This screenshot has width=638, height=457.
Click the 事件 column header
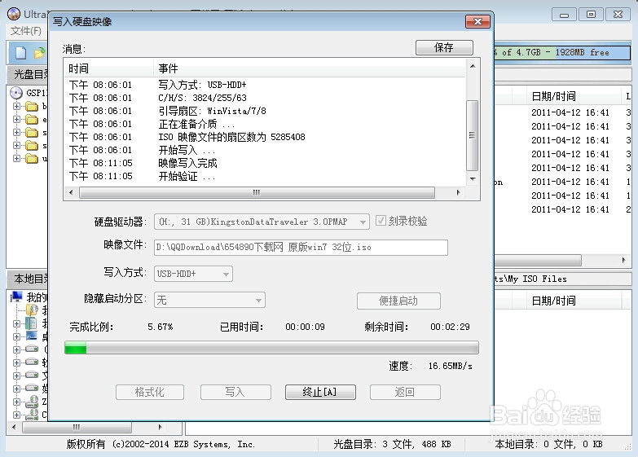coord(310,68)
